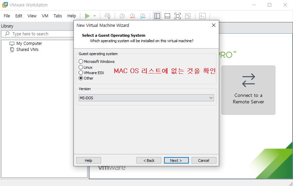
Task: Select My Computer in the library tree
Action: click(x=26, y=43)
